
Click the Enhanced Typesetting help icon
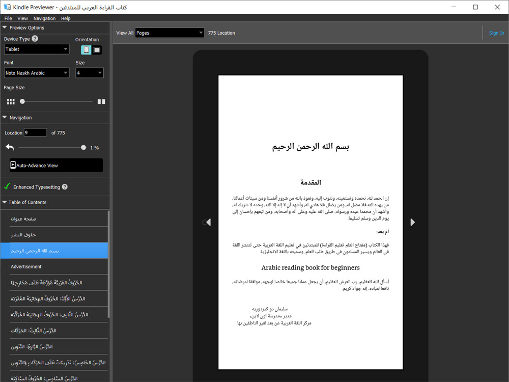click(65, 187)
